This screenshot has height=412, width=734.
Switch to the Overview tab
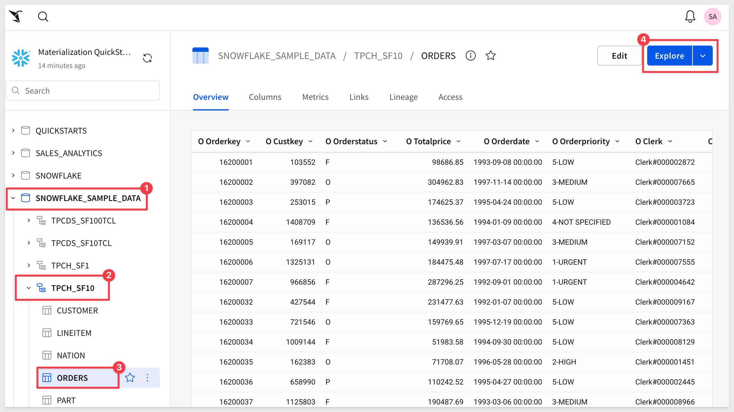click(x=211, y=97)
